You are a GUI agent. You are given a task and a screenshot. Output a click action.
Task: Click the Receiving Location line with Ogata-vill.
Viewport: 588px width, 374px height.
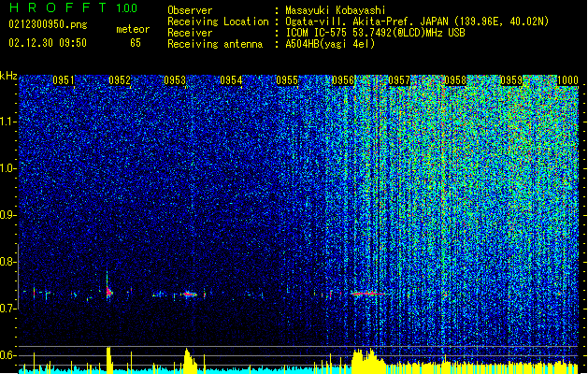tap(358, 22)
